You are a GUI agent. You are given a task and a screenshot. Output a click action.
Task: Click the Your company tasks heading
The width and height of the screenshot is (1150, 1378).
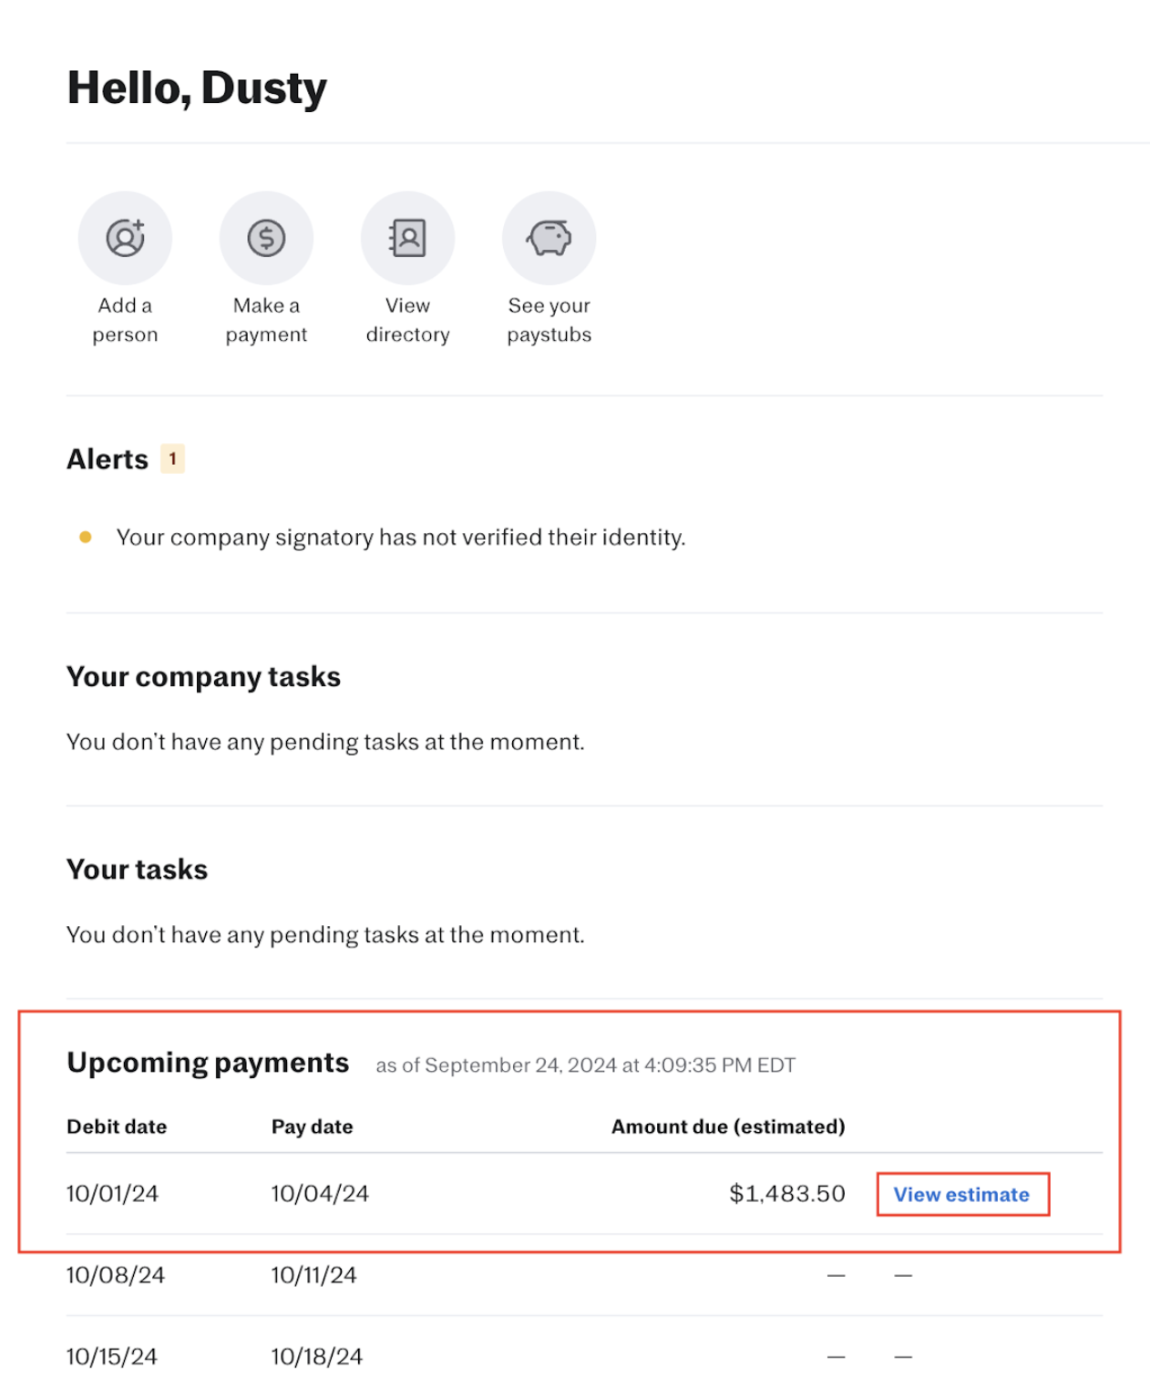203,677
